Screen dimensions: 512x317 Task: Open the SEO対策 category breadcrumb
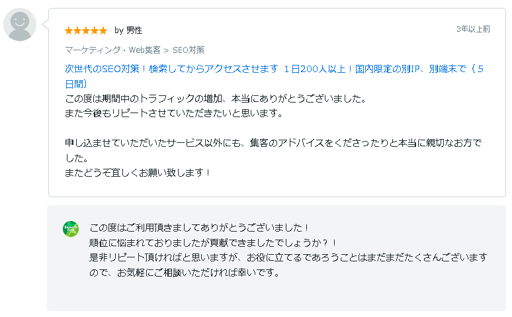[189, 50]
